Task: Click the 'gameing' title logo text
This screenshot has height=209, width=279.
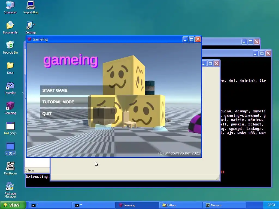Action: click(x=71, y=60)
